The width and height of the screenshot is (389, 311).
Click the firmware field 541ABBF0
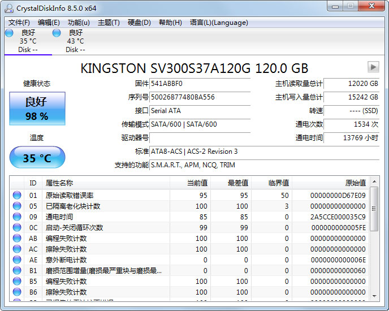[200, 84]
